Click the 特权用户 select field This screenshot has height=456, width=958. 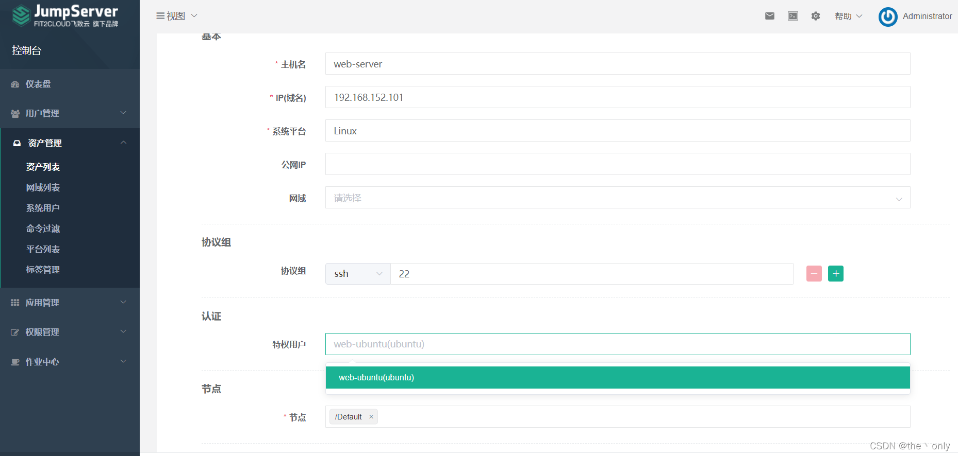(618, 344)
